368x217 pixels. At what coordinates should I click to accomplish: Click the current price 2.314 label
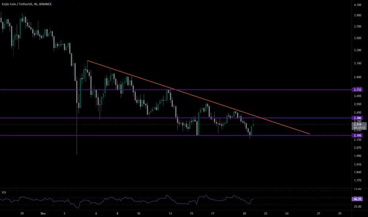359,126
